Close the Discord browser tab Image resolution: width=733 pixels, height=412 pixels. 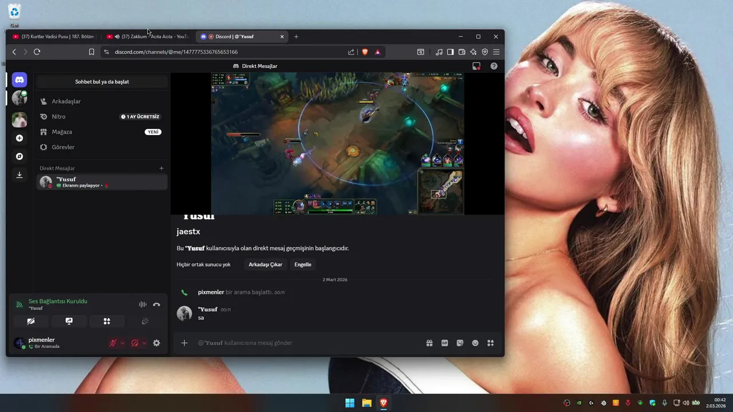coord(282,37)
